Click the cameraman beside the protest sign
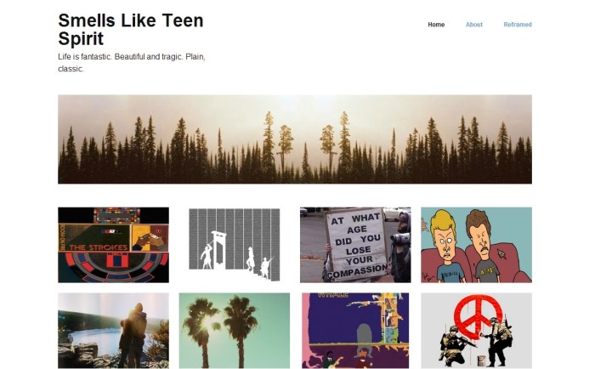Screen dimensions: 595x369 399,247
